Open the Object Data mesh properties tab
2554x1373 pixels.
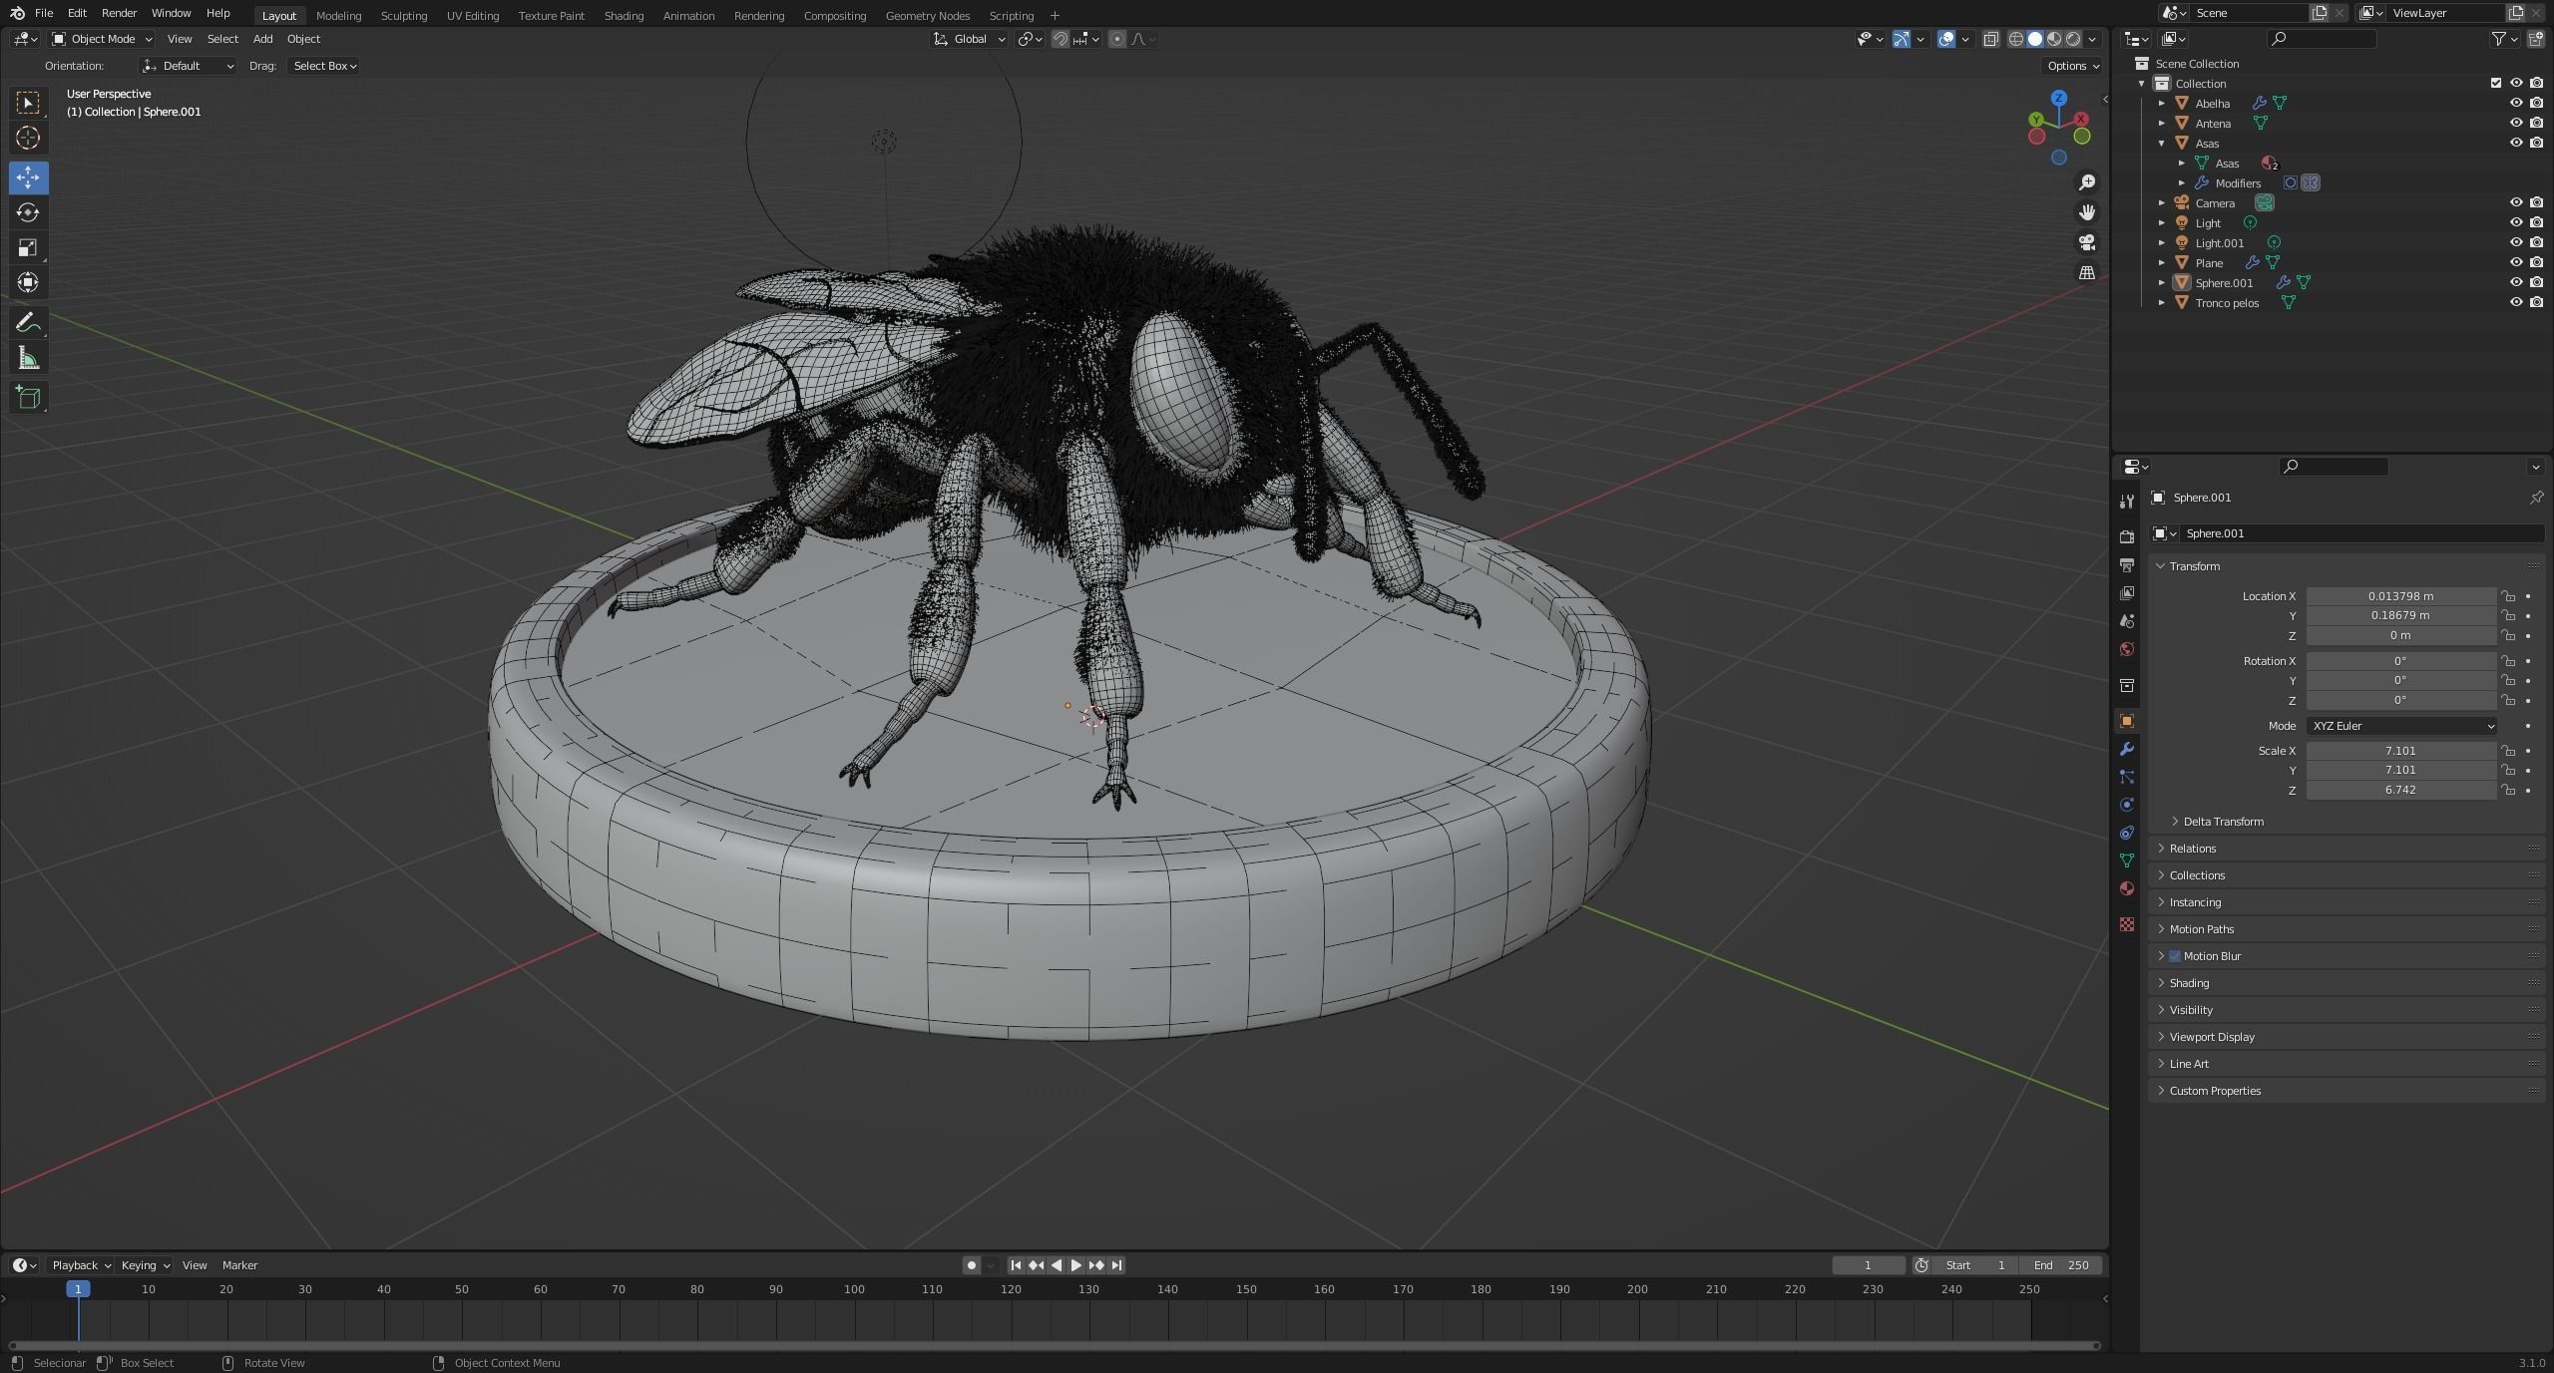pos(2127,860)
